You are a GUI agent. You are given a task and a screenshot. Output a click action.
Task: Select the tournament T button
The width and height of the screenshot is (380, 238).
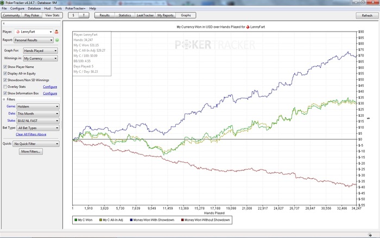84,15
